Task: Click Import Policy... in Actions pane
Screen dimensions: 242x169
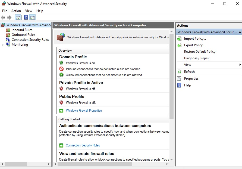Action: 195,39
